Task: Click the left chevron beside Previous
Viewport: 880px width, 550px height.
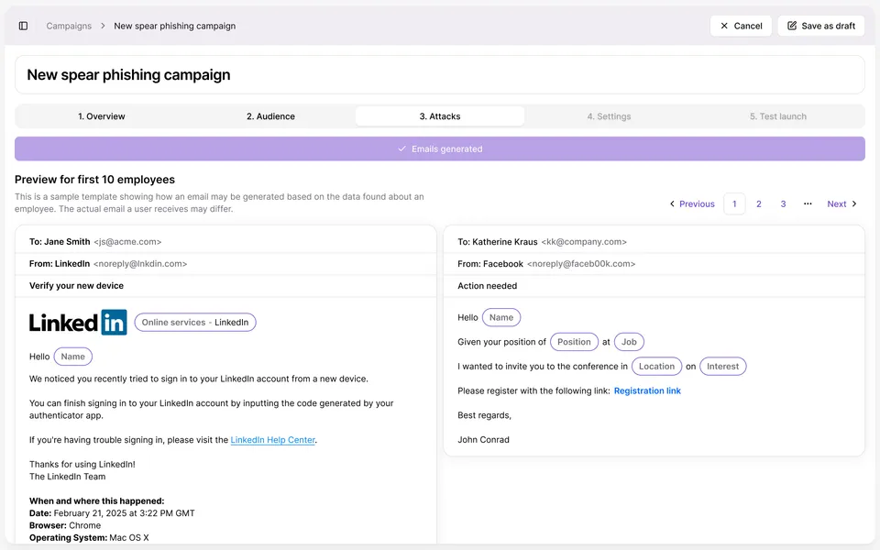Action: click(x=672, y=203)
